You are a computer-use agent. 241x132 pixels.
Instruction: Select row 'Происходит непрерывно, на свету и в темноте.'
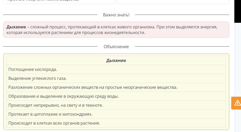tap(116, 105)
